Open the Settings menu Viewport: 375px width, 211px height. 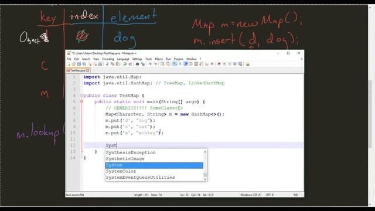137,59
